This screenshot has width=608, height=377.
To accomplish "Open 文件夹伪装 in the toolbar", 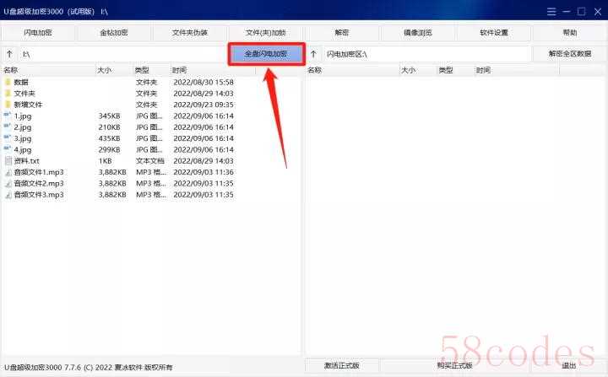I will point(190,33).
